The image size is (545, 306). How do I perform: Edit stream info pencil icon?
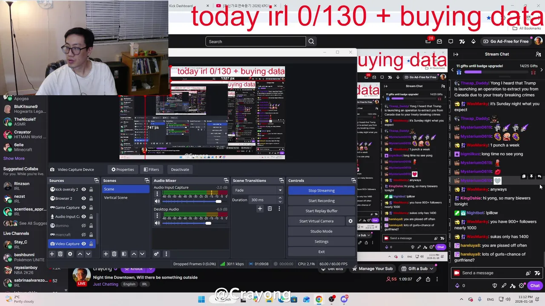(x=419, y=279)
